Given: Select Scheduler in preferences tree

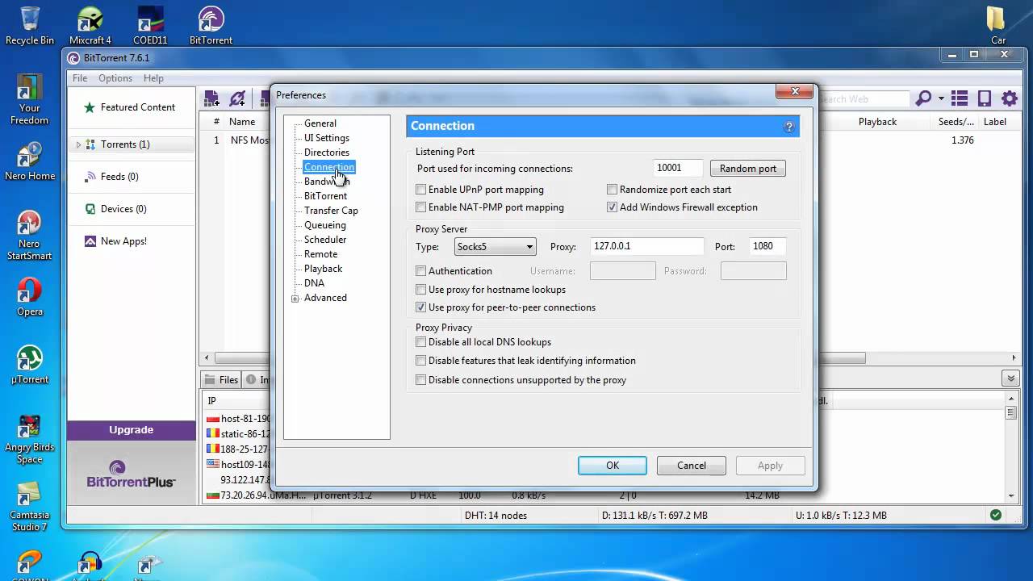Looking at the screenshot, I should click(325, 240).
